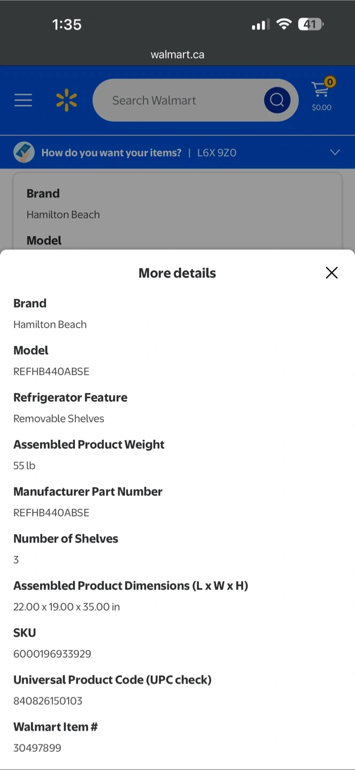Tap the SKU number 6000196933929
The image size is (355, 770).
pos(52,654)
